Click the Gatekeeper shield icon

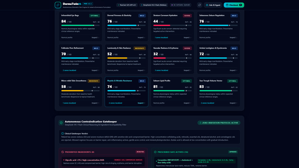coord(61,123)
